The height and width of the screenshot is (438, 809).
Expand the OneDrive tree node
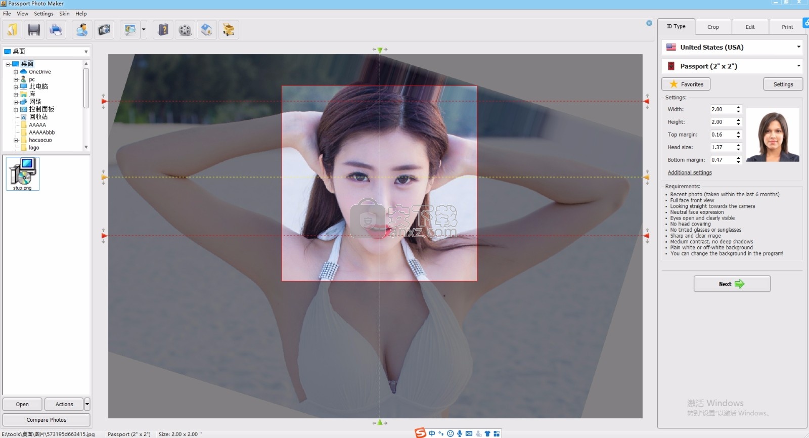(x=16, y=72)
